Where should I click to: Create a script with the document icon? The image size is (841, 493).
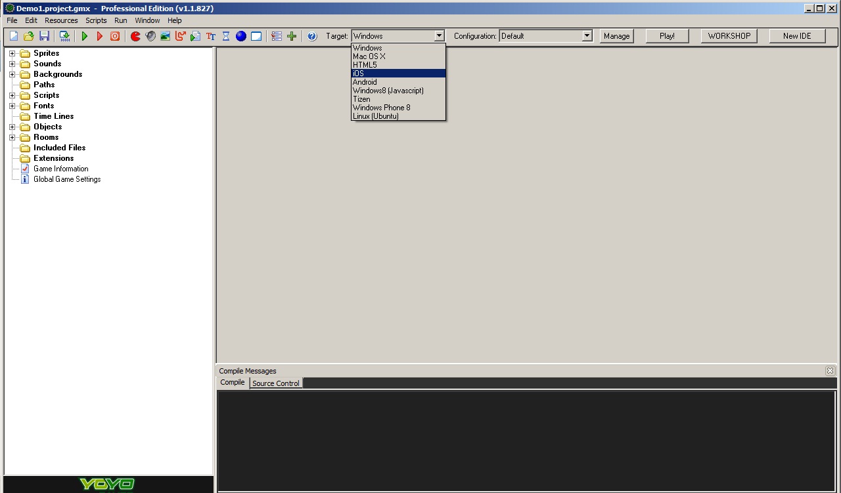pos(196,36)
